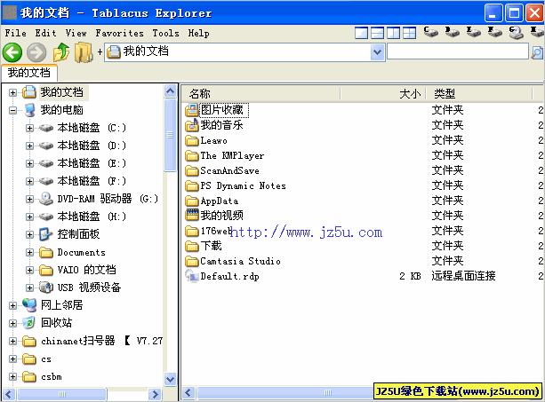545x402 pixels.
Task: Click 网上邻居 network icon in tree
Action: point(29,305)
